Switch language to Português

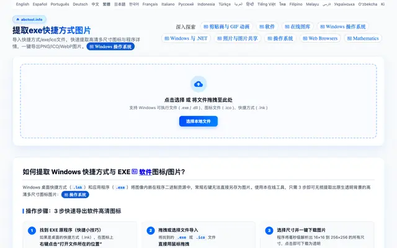click(x=60, y=4)
